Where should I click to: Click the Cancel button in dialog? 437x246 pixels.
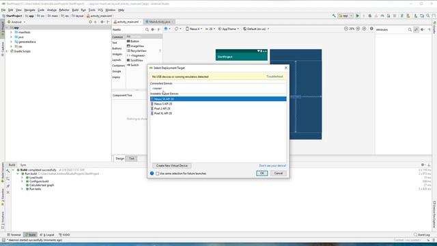(x=278, y=173)
